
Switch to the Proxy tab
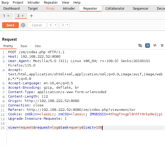coord(50,9)
